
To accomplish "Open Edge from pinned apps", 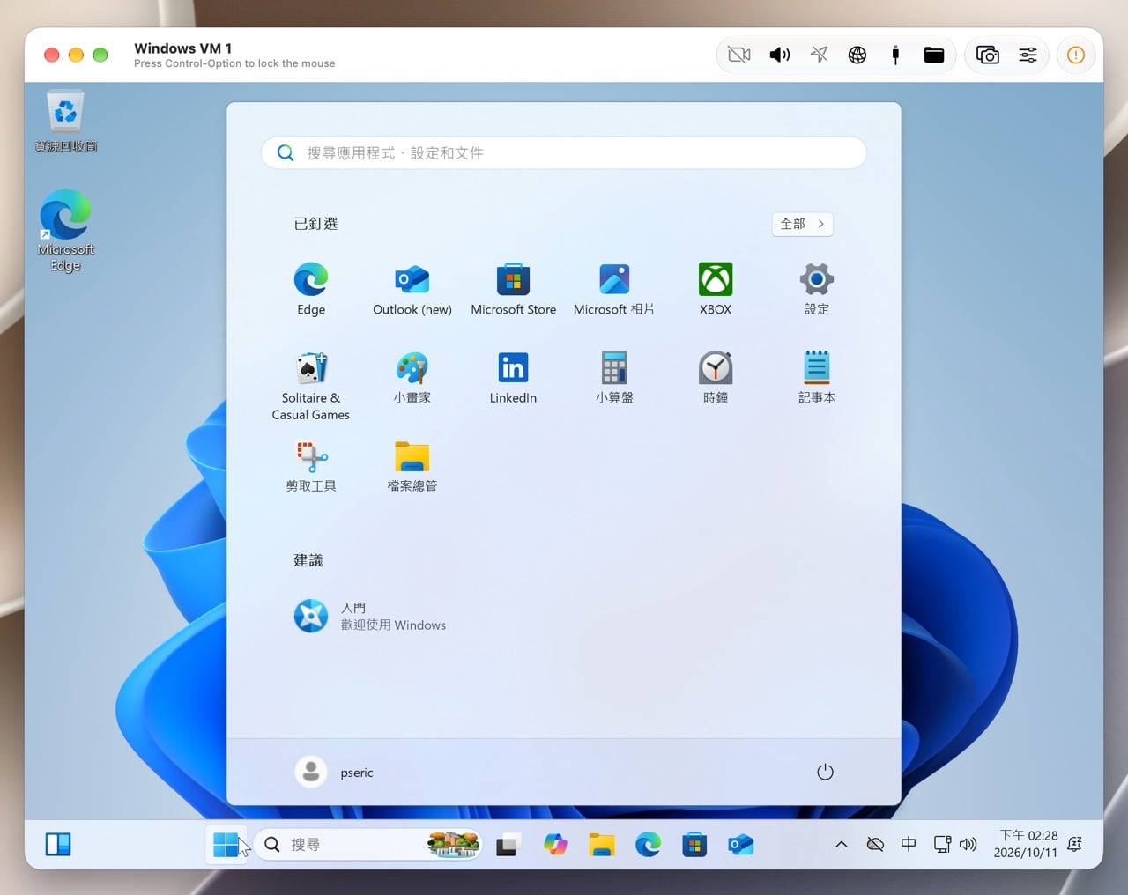I will tap(311, 289).
